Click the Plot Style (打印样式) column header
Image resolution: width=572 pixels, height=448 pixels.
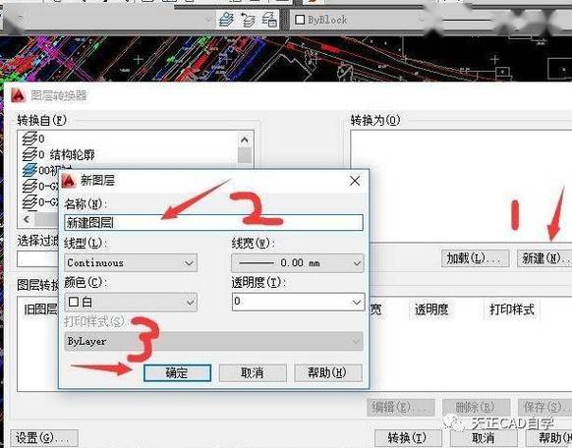tap(512, 309)
